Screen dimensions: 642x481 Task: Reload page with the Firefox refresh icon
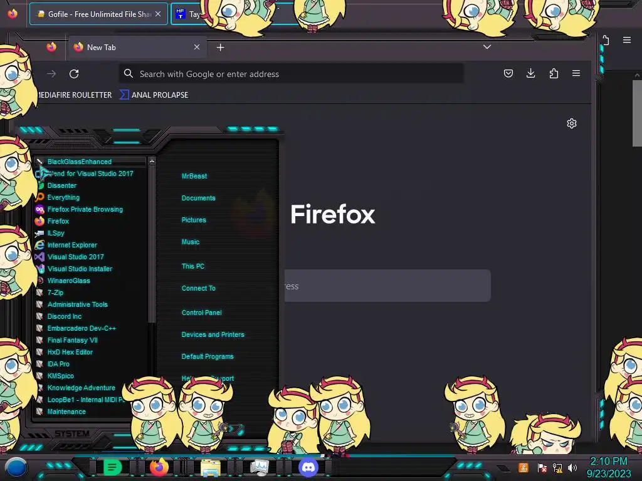click(x=74, y=74)
